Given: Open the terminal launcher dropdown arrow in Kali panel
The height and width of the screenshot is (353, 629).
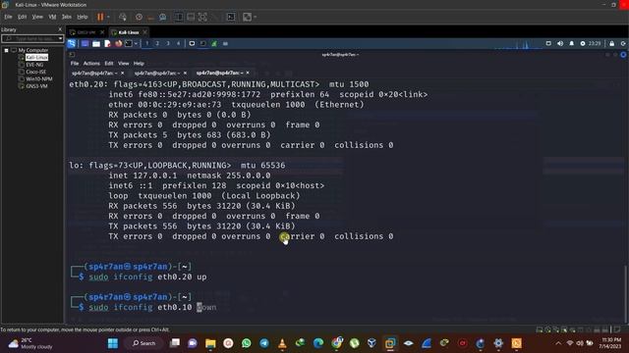Looking at the screenshot, I should click(x=136, y=43).
